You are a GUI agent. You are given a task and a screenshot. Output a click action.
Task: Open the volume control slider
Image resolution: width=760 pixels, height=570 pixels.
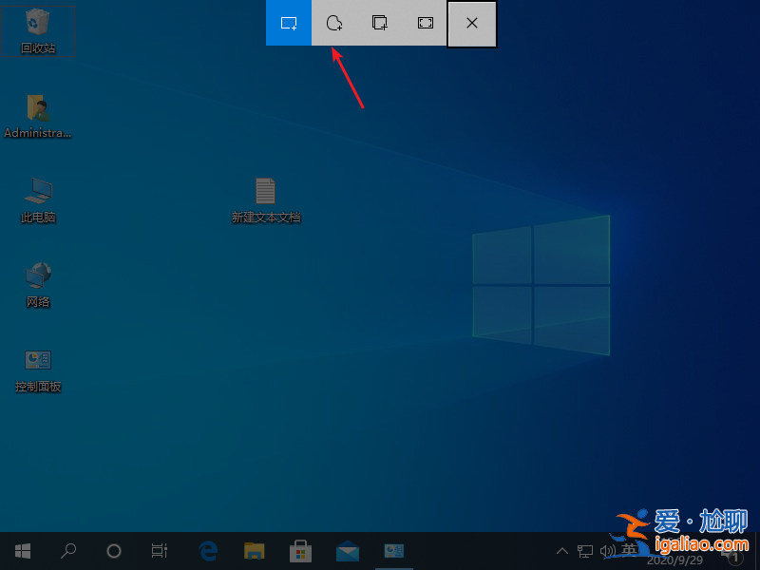tap(609, 550)
